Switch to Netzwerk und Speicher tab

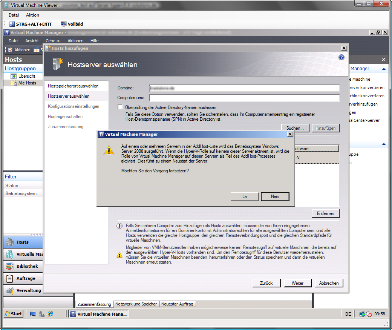pos(136,304)
